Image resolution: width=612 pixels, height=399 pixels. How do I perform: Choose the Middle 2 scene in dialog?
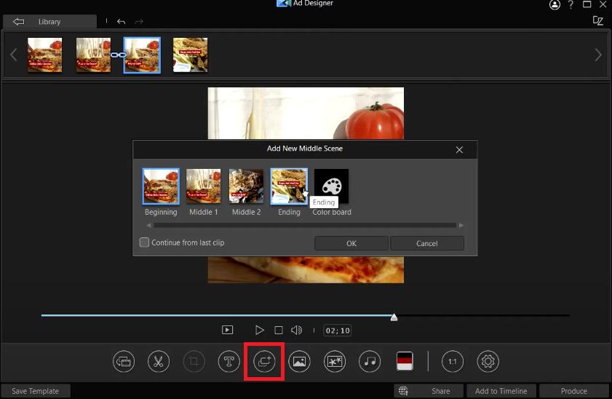pyautogui.click(x=246, y=186)
